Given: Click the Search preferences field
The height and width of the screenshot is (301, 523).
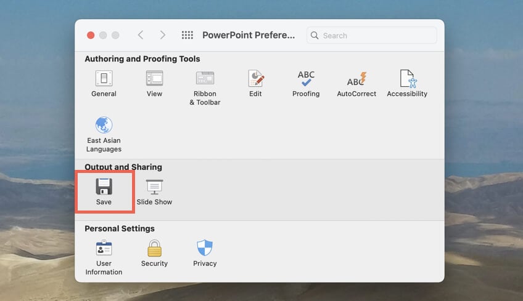Looking at the screenshot, I should [x=371, y=35].
